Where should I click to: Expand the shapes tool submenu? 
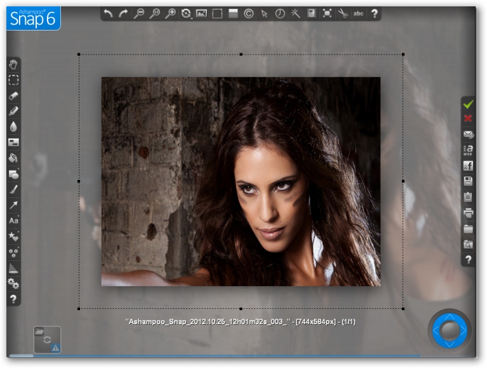(x=13, y=174)
